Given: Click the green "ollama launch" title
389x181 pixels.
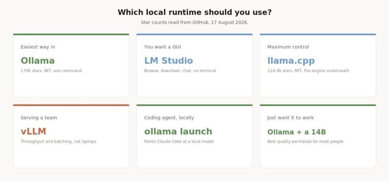Looking at the screenshot, I should coord(178,131).
